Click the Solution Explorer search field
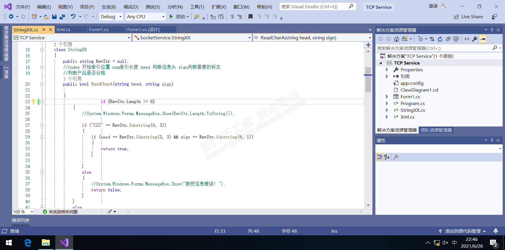 click(438, 48)
